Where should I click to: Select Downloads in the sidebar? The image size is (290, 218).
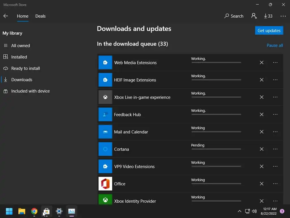tap(22, 80)
